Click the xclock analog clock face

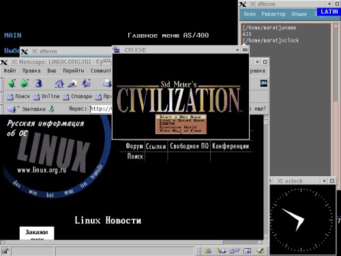[302, 220]
